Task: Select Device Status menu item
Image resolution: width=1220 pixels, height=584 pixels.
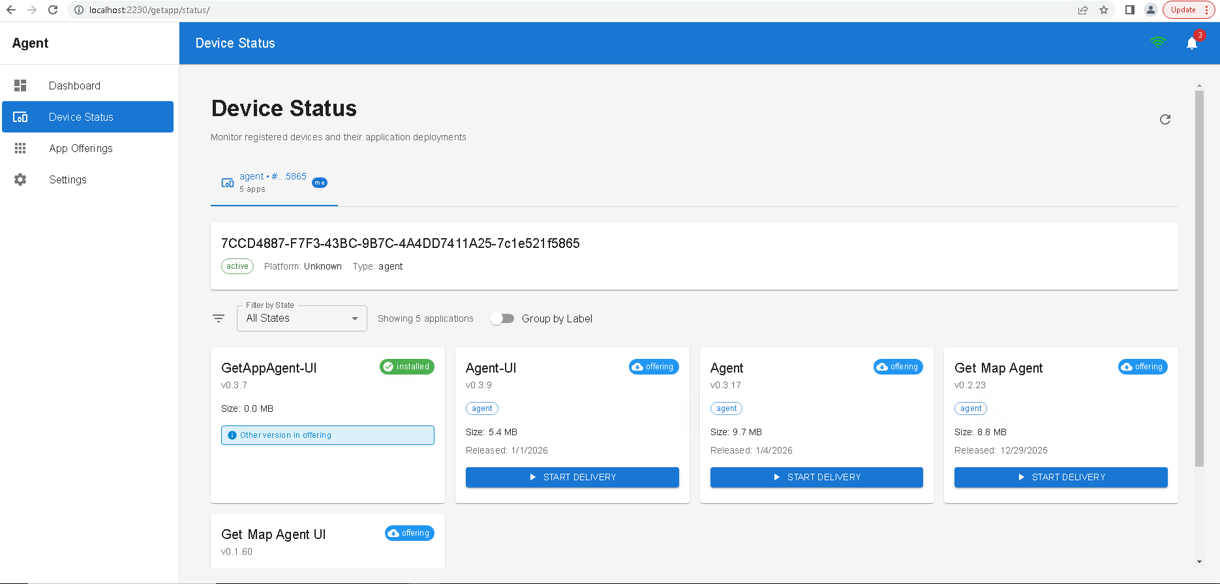Action: [88, 117]
